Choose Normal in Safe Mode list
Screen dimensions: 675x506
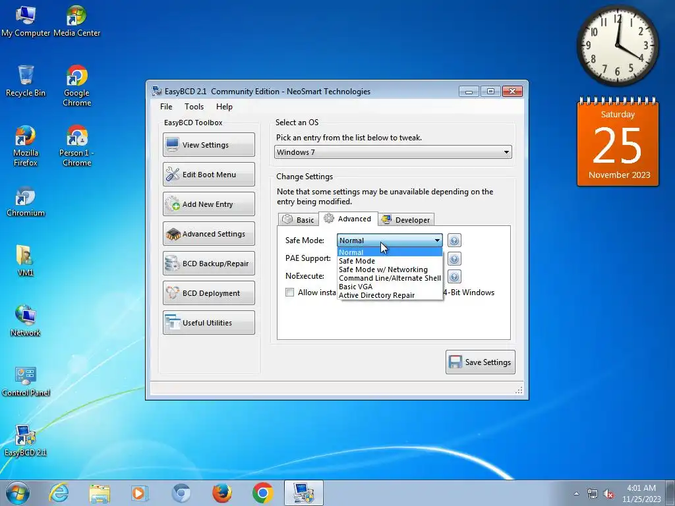(x=390, y=252)
